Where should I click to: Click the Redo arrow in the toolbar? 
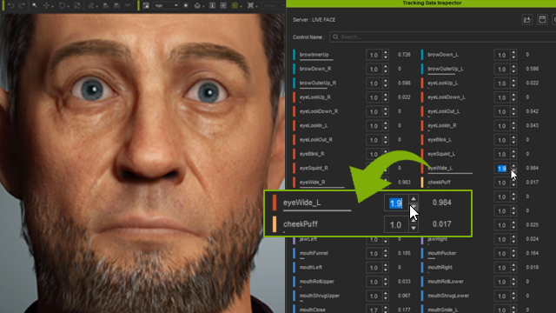[x=22, y=6]
